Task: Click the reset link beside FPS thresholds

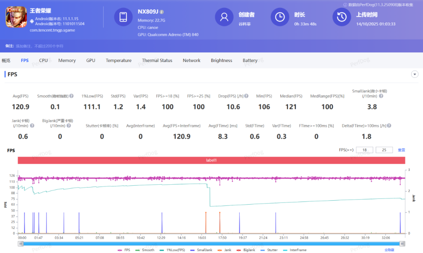Action: point(401,150)
